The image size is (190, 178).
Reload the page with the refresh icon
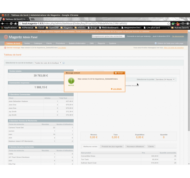(11, 24)
